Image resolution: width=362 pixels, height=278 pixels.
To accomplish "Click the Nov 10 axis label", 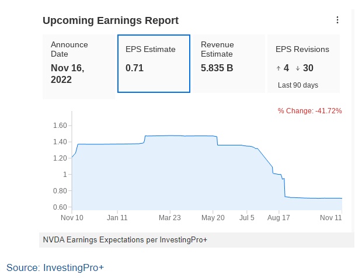I will tap(72, 217).
